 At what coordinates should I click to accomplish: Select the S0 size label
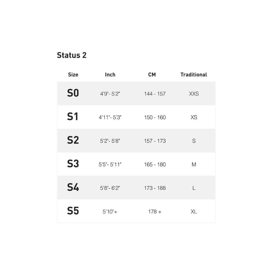click(x=73, y=93)
